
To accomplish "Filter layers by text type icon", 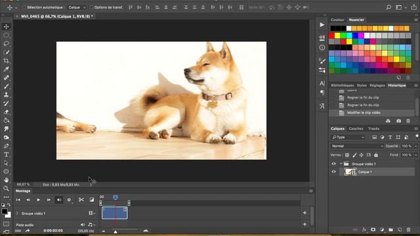I will tap(390, 137).
